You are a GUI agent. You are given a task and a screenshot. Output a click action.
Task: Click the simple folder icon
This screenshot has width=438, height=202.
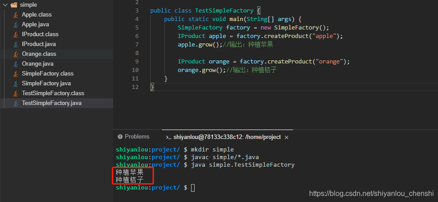[x=14, y=5]
